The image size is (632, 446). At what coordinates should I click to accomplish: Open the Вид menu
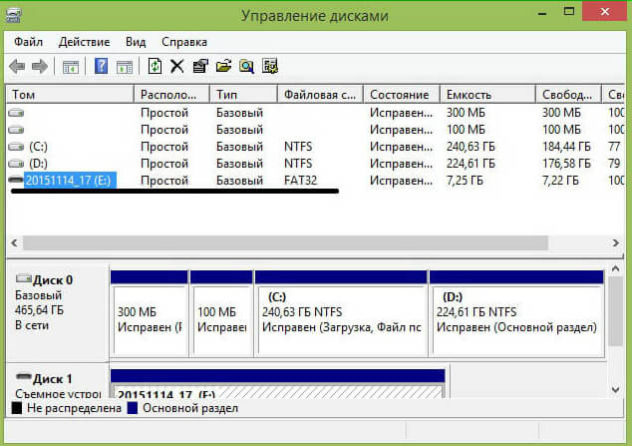coord(136,42)
